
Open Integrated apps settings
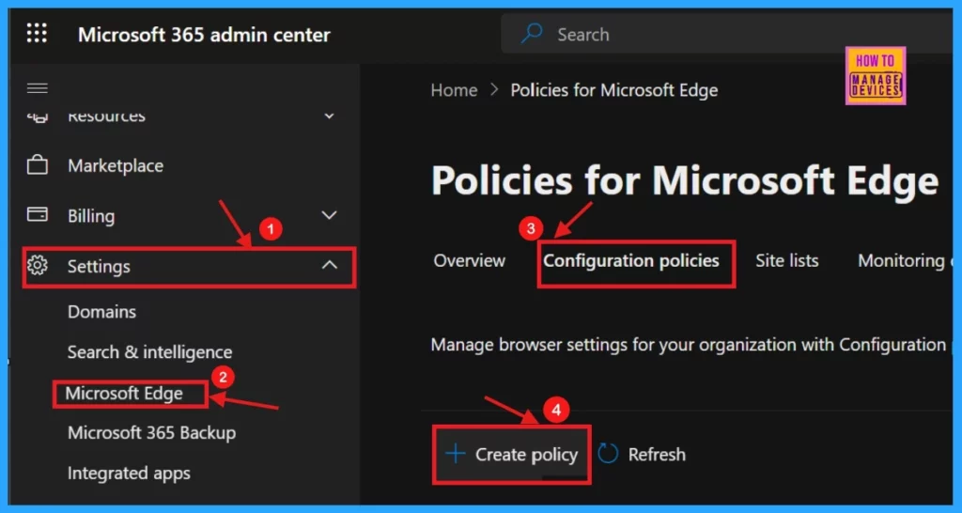click(x=129, y=474)
